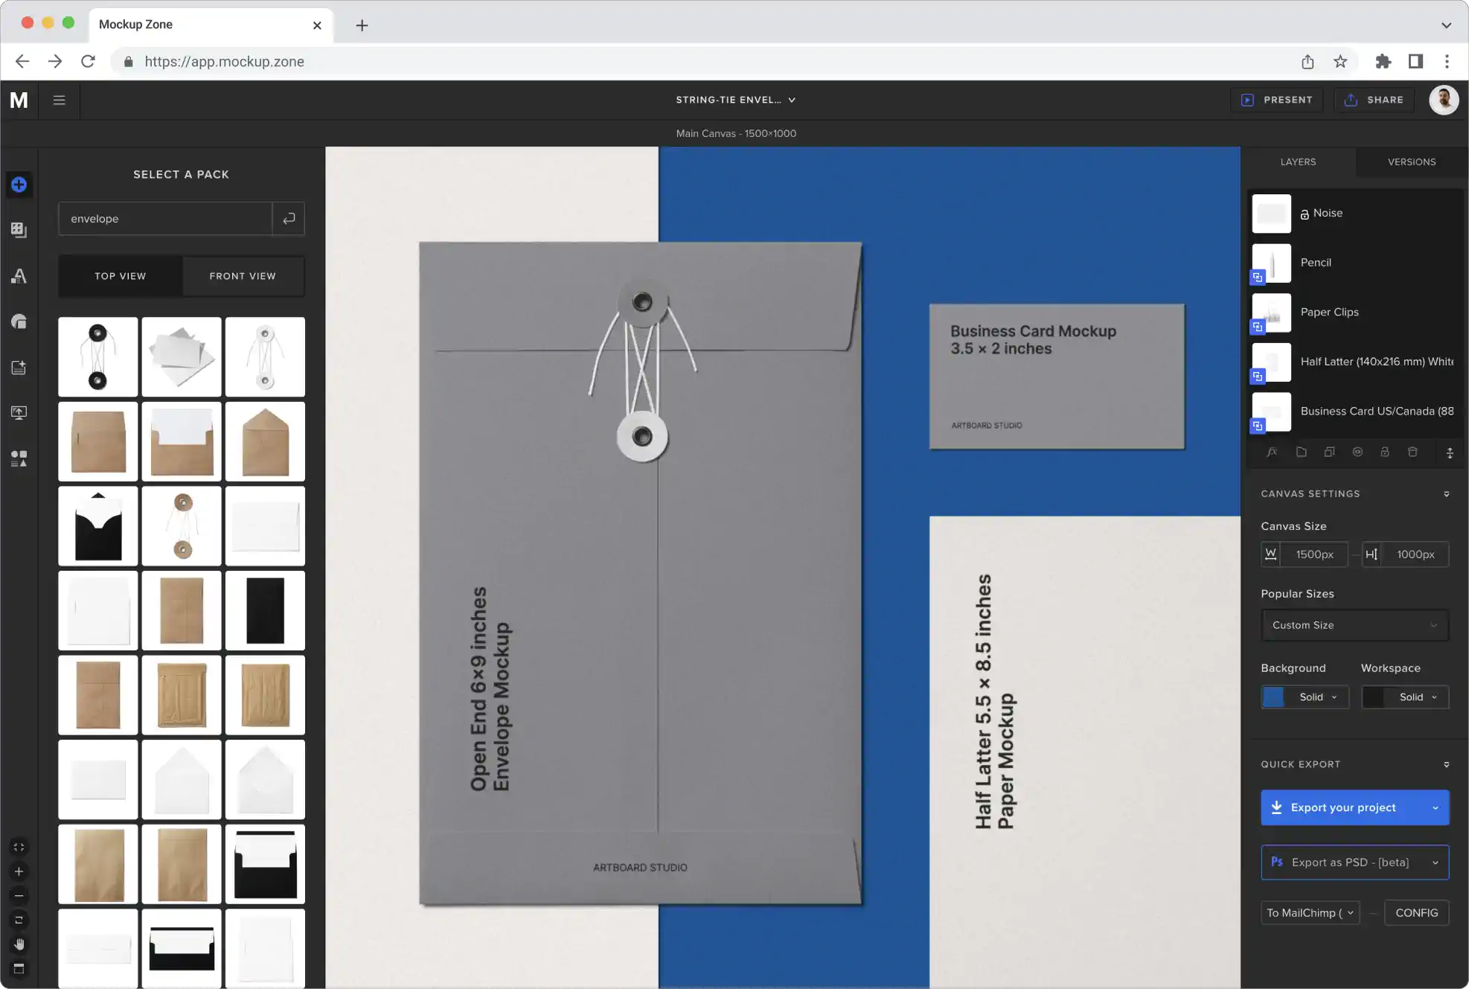Switch to the Front View tab
1469x989 pixels.
coord(243,276)
